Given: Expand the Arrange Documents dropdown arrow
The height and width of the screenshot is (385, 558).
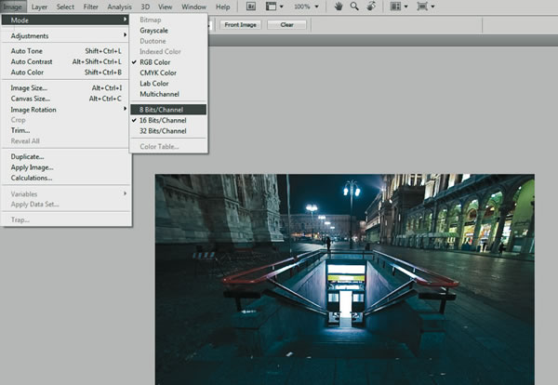Looking at the screenshot, I should [x=405, y=7].
